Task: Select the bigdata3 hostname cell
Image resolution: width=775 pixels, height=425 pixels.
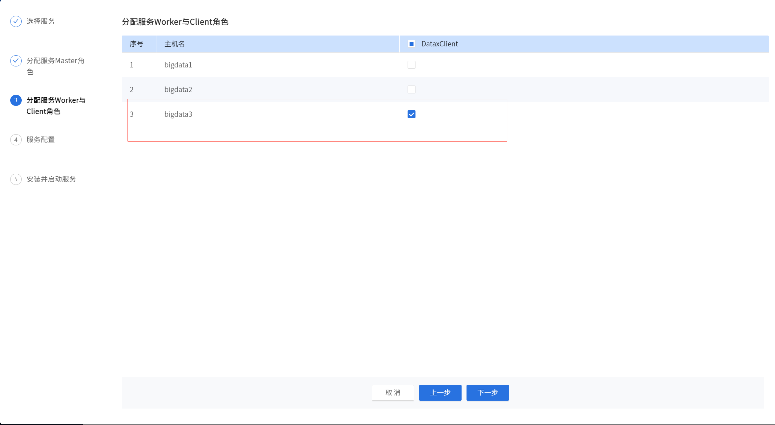Action: tap(178, 114)
